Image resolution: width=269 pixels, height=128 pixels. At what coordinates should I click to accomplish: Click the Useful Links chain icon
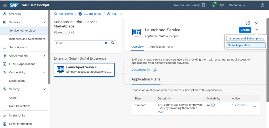coord(5,115)
